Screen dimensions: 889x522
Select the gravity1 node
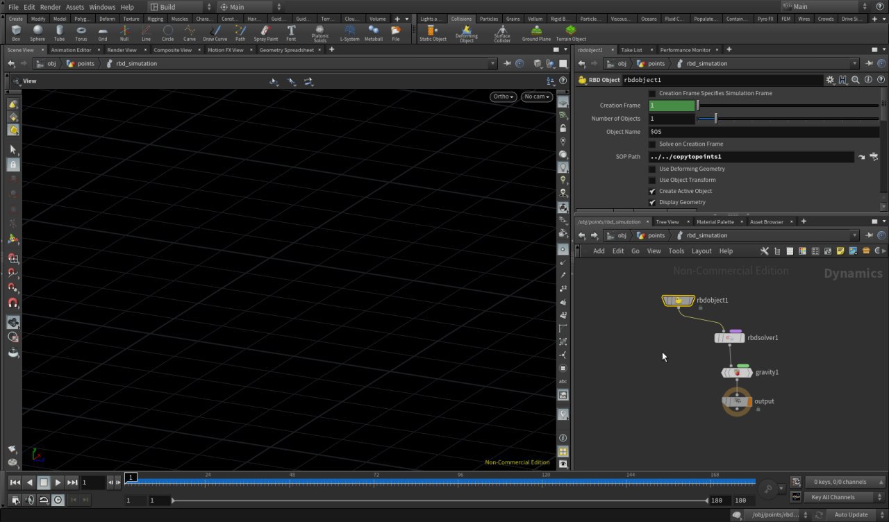[737, 373]
